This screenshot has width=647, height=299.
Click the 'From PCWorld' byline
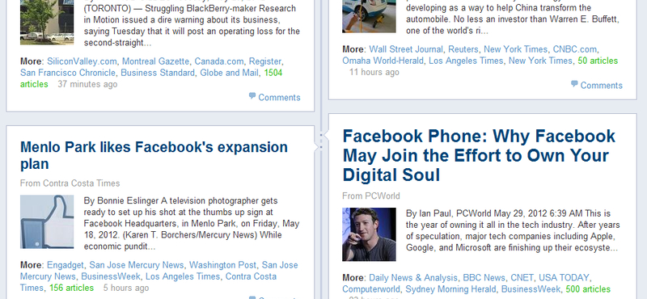(x=371, y=196)
